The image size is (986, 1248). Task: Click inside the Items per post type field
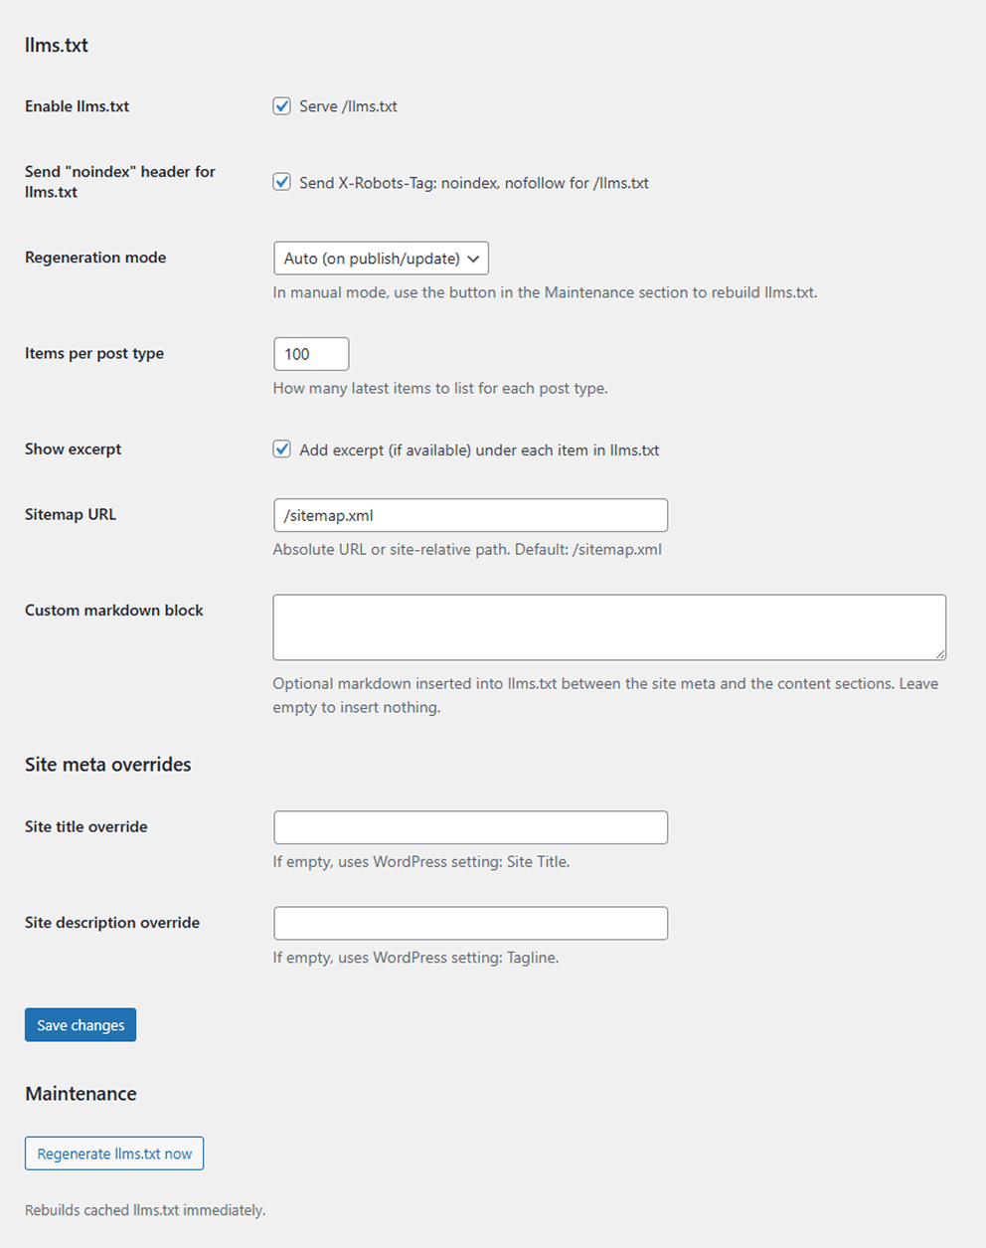[x=310, y=353]
